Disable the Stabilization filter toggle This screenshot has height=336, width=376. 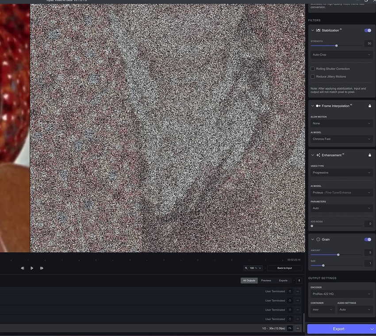(x=368, y=31)
